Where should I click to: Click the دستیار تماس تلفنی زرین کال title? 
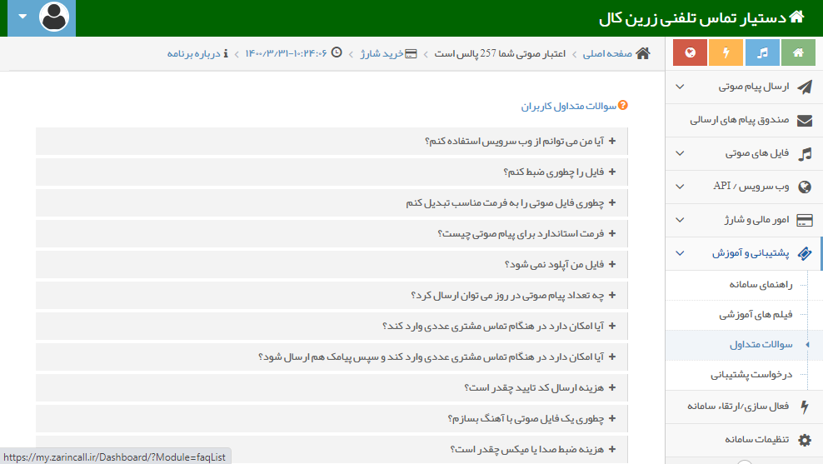(x=692, y=18)
